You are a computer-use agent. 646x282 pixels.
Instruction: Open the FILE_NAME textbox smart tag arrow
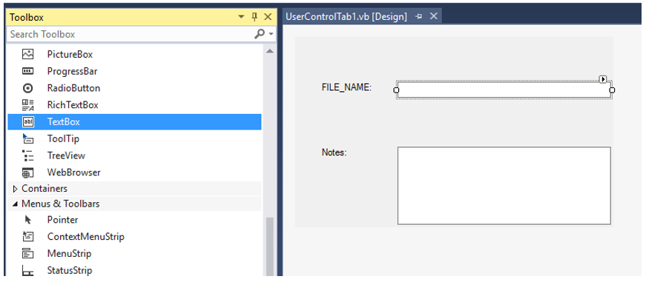pyautogui.click(x=603, y=79)
